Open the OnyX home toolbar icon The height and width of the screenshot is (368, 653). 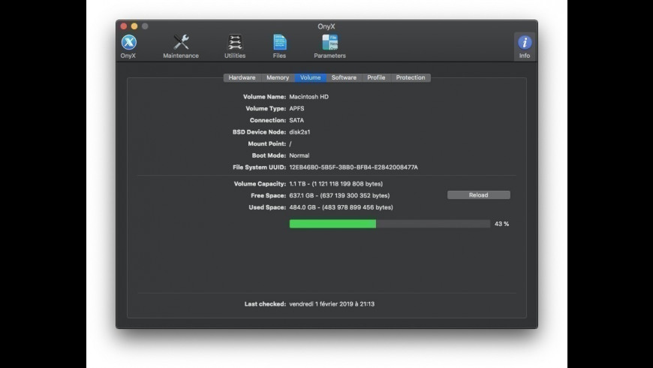click(128, 45)
